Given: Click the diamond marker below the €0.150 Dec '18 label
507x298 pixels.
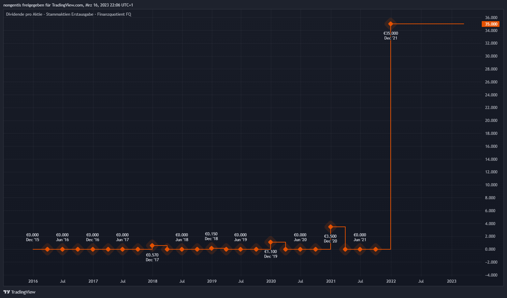Looking at the screenshot, I should click(x=211, y=248).
